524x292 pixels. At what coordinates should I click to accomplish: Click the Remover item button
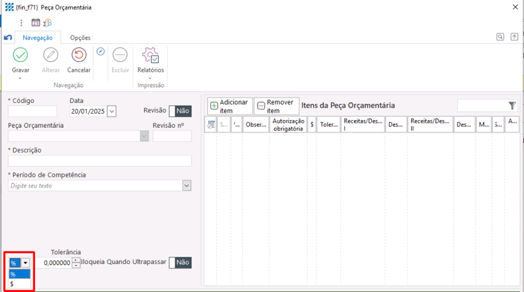coord(276,106)
